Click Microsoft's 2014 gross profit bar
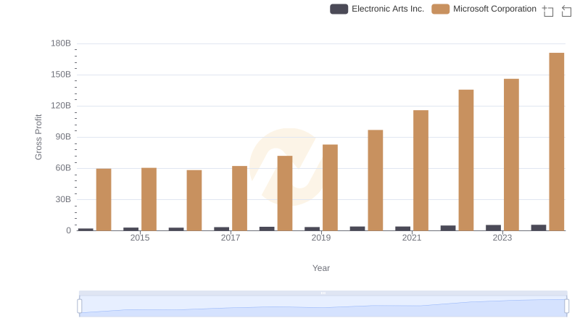The width and height of the screenshot is (580, 334). 104,200
